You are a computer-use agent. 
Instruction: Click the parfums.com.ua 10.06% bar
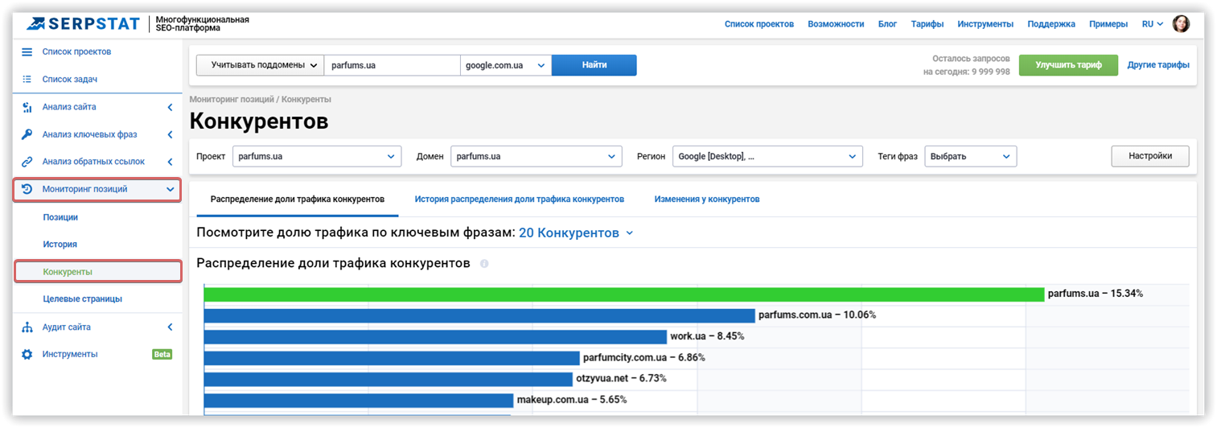pos(479,315)
